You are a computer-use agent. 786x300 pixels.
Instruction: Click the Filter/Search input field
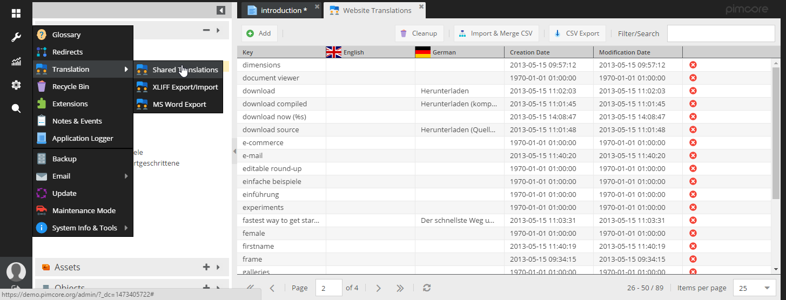point(721,33)
